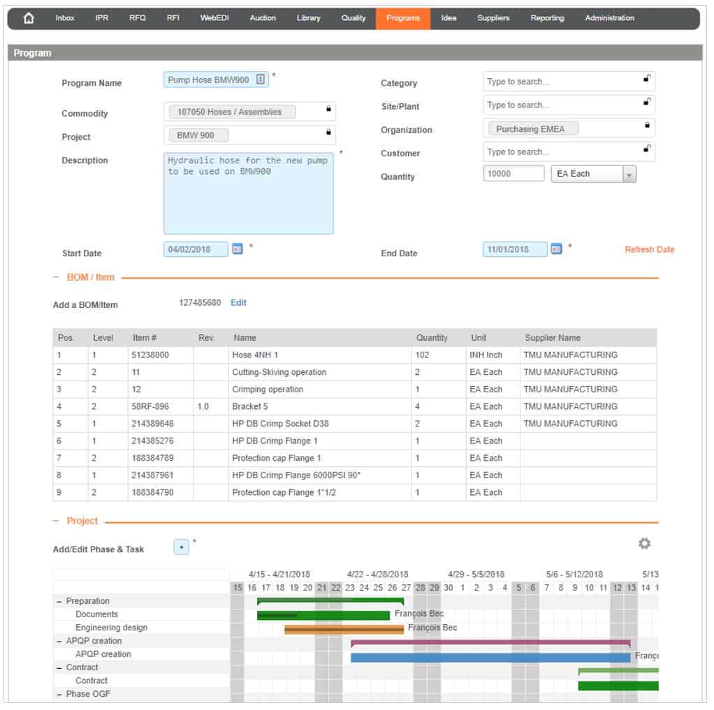Click the Item # column header
Viewport: 714px width, 710px height.
[x=145, y=339]
